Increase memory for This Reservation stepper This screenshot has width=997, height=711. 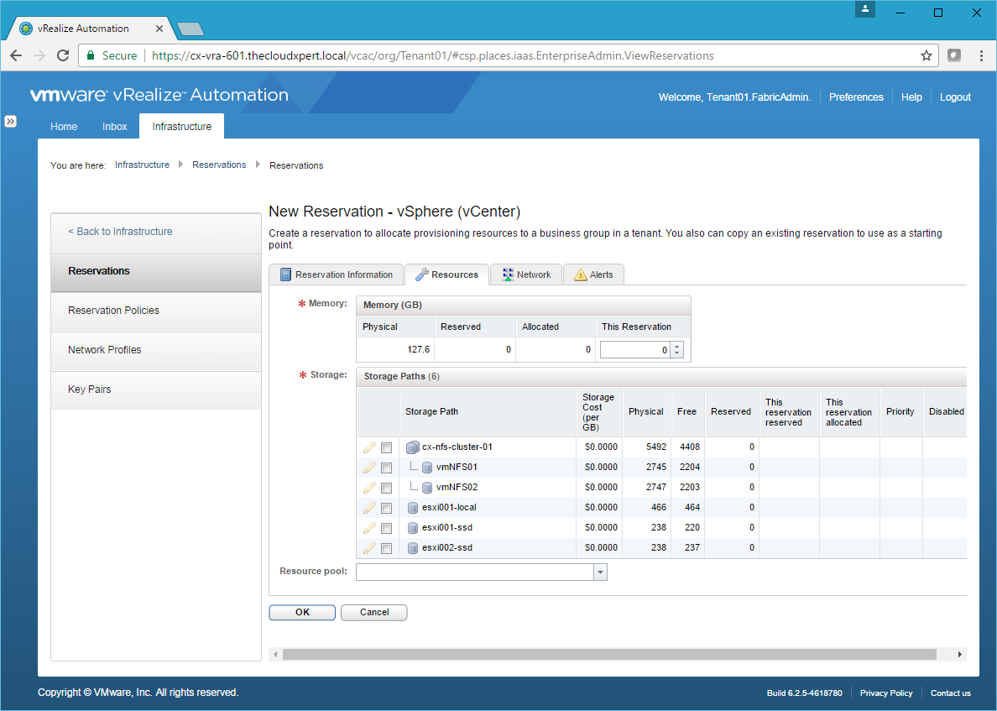tap(678, 346)
